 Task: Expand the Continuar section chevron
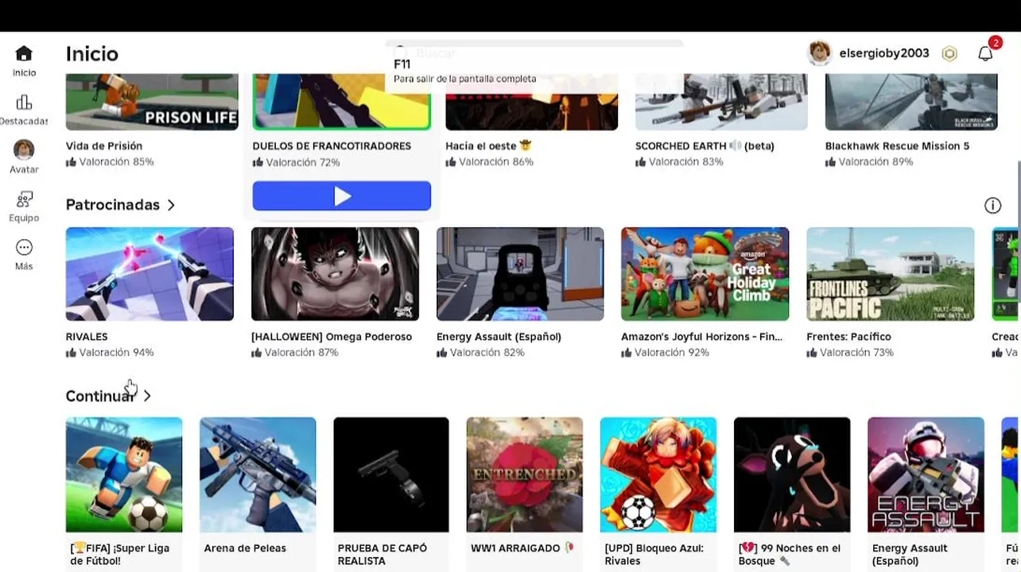147,396
